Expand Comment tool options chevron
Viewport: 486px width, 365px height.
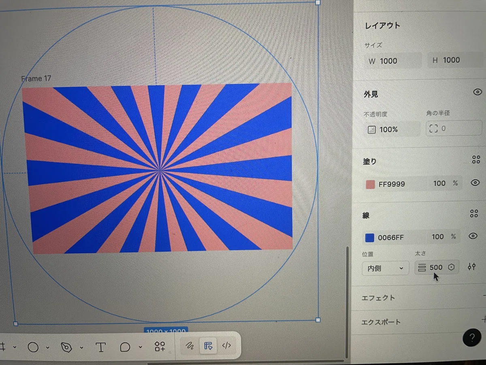141,347
